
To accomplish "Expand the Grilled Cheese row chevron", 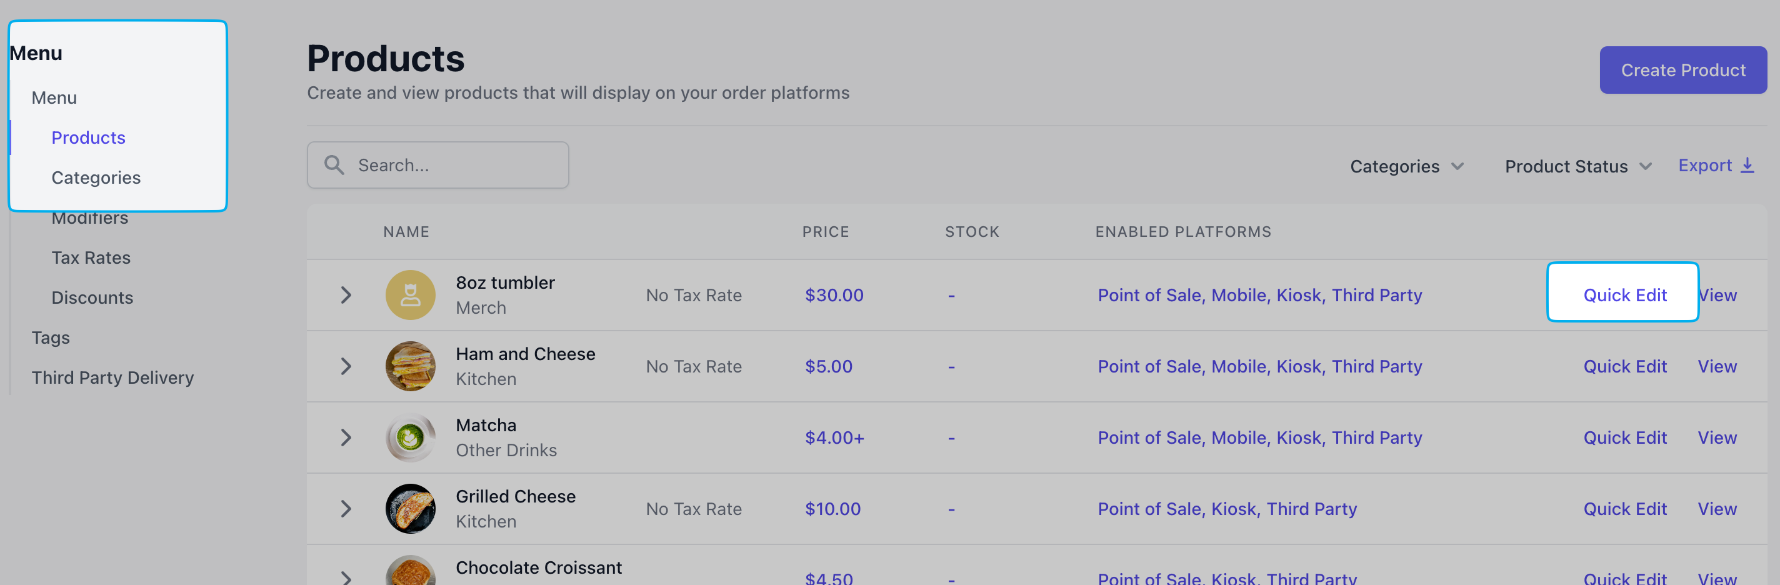I will 346,508.
